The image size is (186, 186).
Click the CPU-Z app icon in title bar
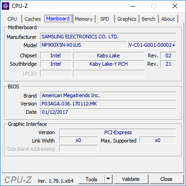tap(6, 6)
